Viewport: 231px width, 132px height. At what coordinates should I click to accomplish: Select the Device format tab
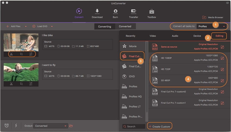pos(197,36)
